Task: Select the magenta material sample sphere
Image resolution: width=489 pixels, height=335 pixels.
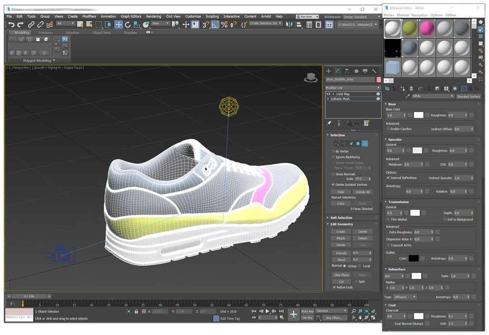Action: coord(427,29)
